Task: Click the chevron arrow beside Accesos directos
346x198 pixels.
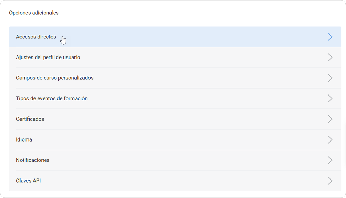Action: pos(330,37)
